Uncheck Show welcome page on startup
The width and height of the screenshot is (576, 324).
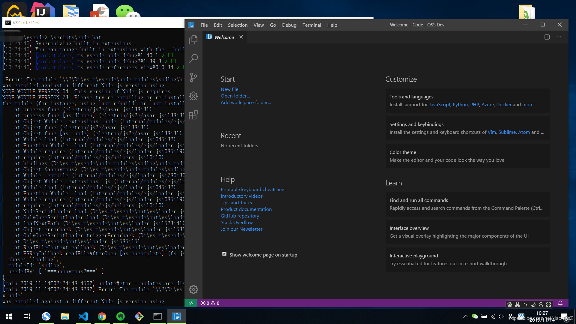(x=224, y=254)
